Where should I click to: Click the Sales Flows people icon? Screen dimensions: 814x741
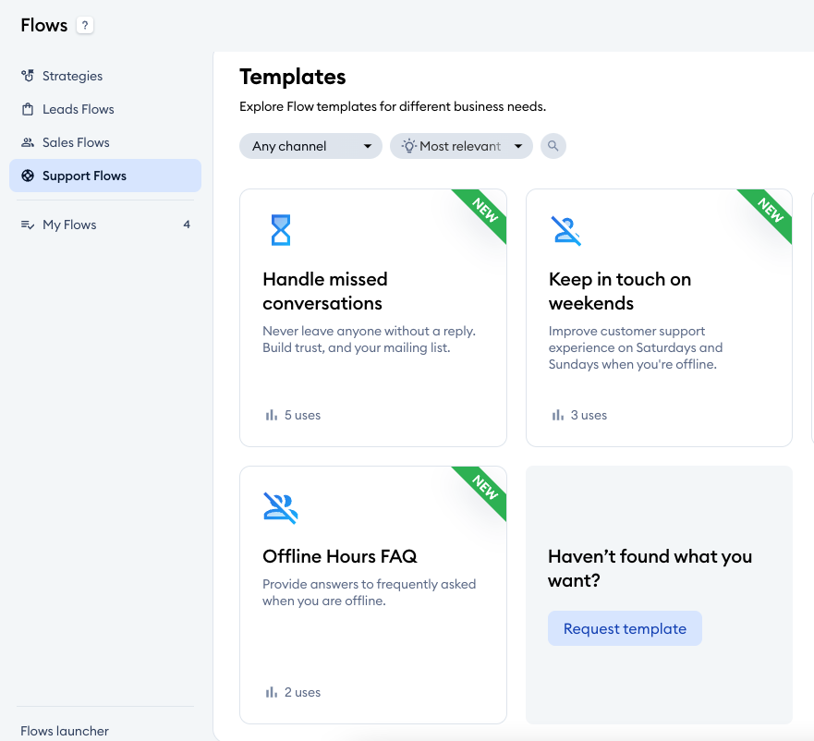[x=28, y=142]
